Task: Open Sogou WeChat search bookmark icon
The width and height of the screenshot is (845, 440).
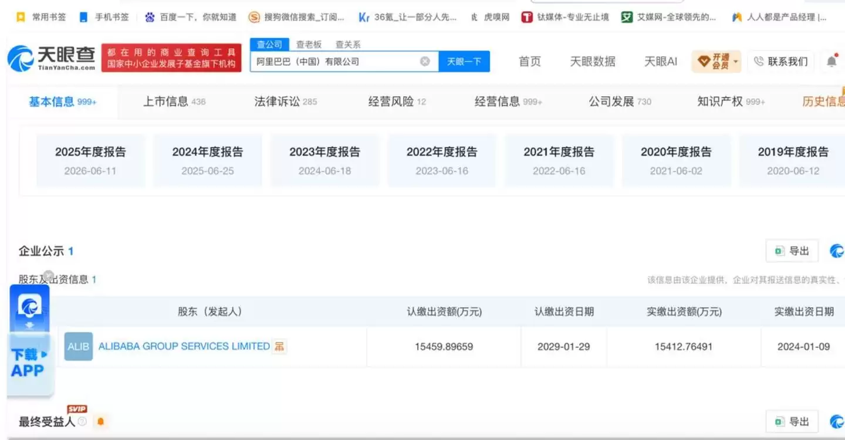Action: 253,17
